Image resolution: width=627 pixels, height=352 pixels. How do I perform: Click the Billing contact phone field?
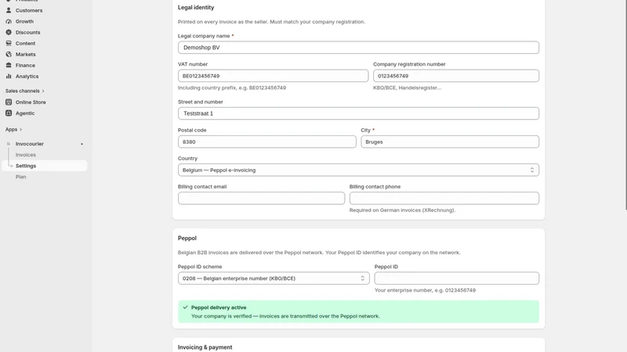pyautogui.click(x=444, y=199)
